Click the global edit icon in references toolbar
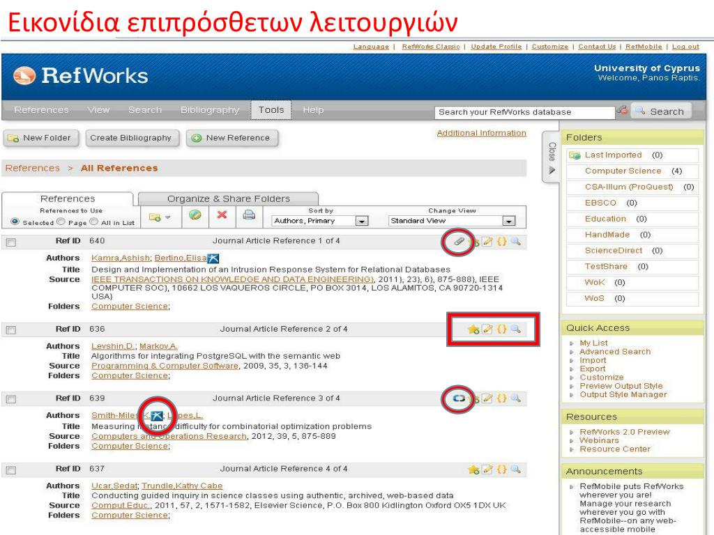The image size is (714, 535). 195,215
